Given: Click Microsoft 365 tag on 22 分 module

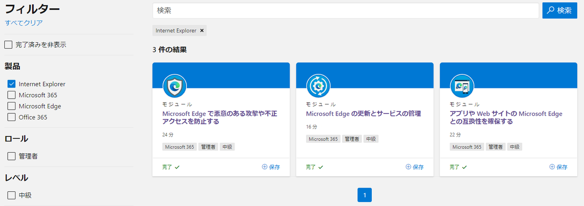Looking at the screenshot, I should tap(467, 147).
